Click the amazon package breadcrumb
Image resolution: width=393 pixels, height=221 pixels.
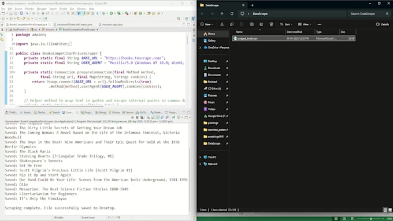(48, 29)
